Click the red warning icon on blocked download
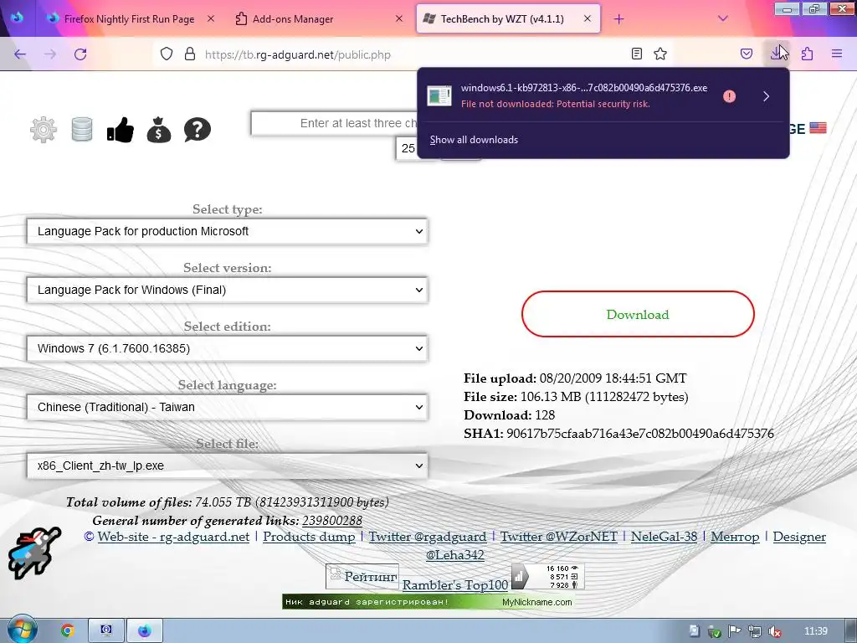This screenshot has width=857, height=643. click(x=729, y=96)
